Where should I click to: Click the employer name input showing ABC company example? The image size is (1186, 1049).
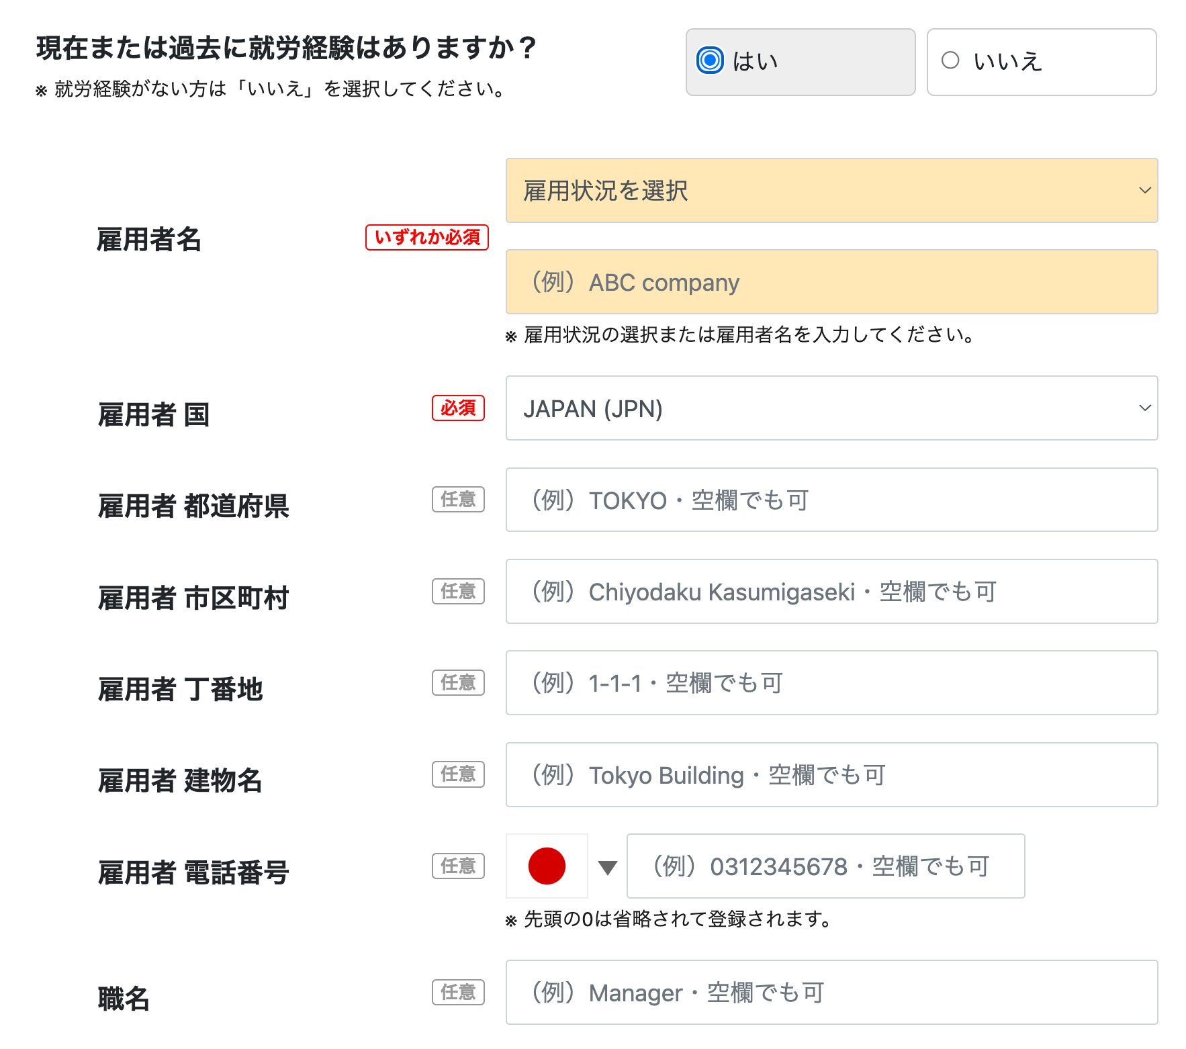pos(831,281)
